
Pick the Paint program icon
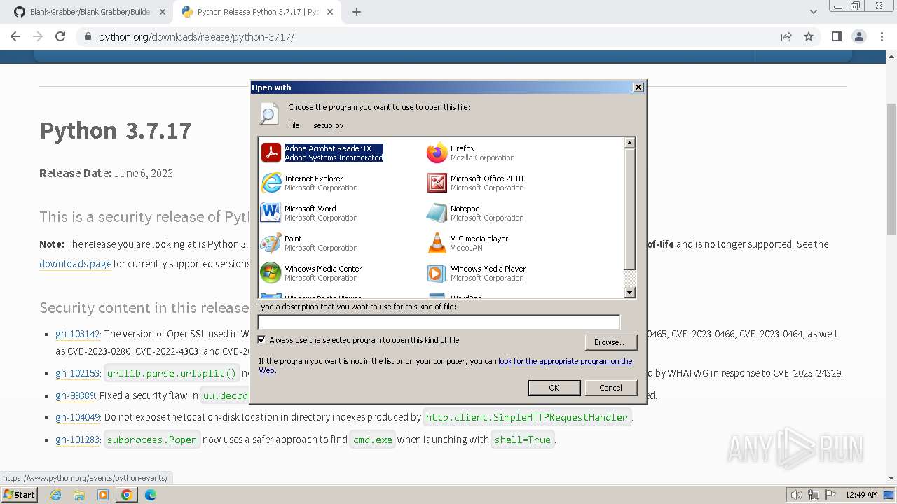pyautogui.click(x=271, y=243)
